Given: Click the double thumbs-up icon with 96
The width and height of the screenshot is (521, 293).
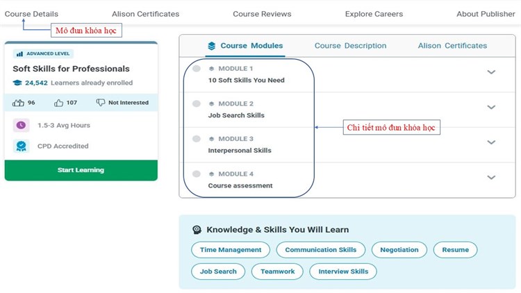Looking at the screenshot, I should (x=18, y=103).
